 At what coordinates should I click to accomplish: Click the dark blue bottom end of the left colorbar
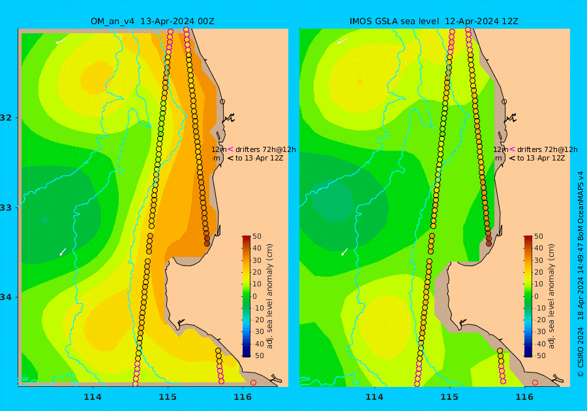click(x=247, y=354)
